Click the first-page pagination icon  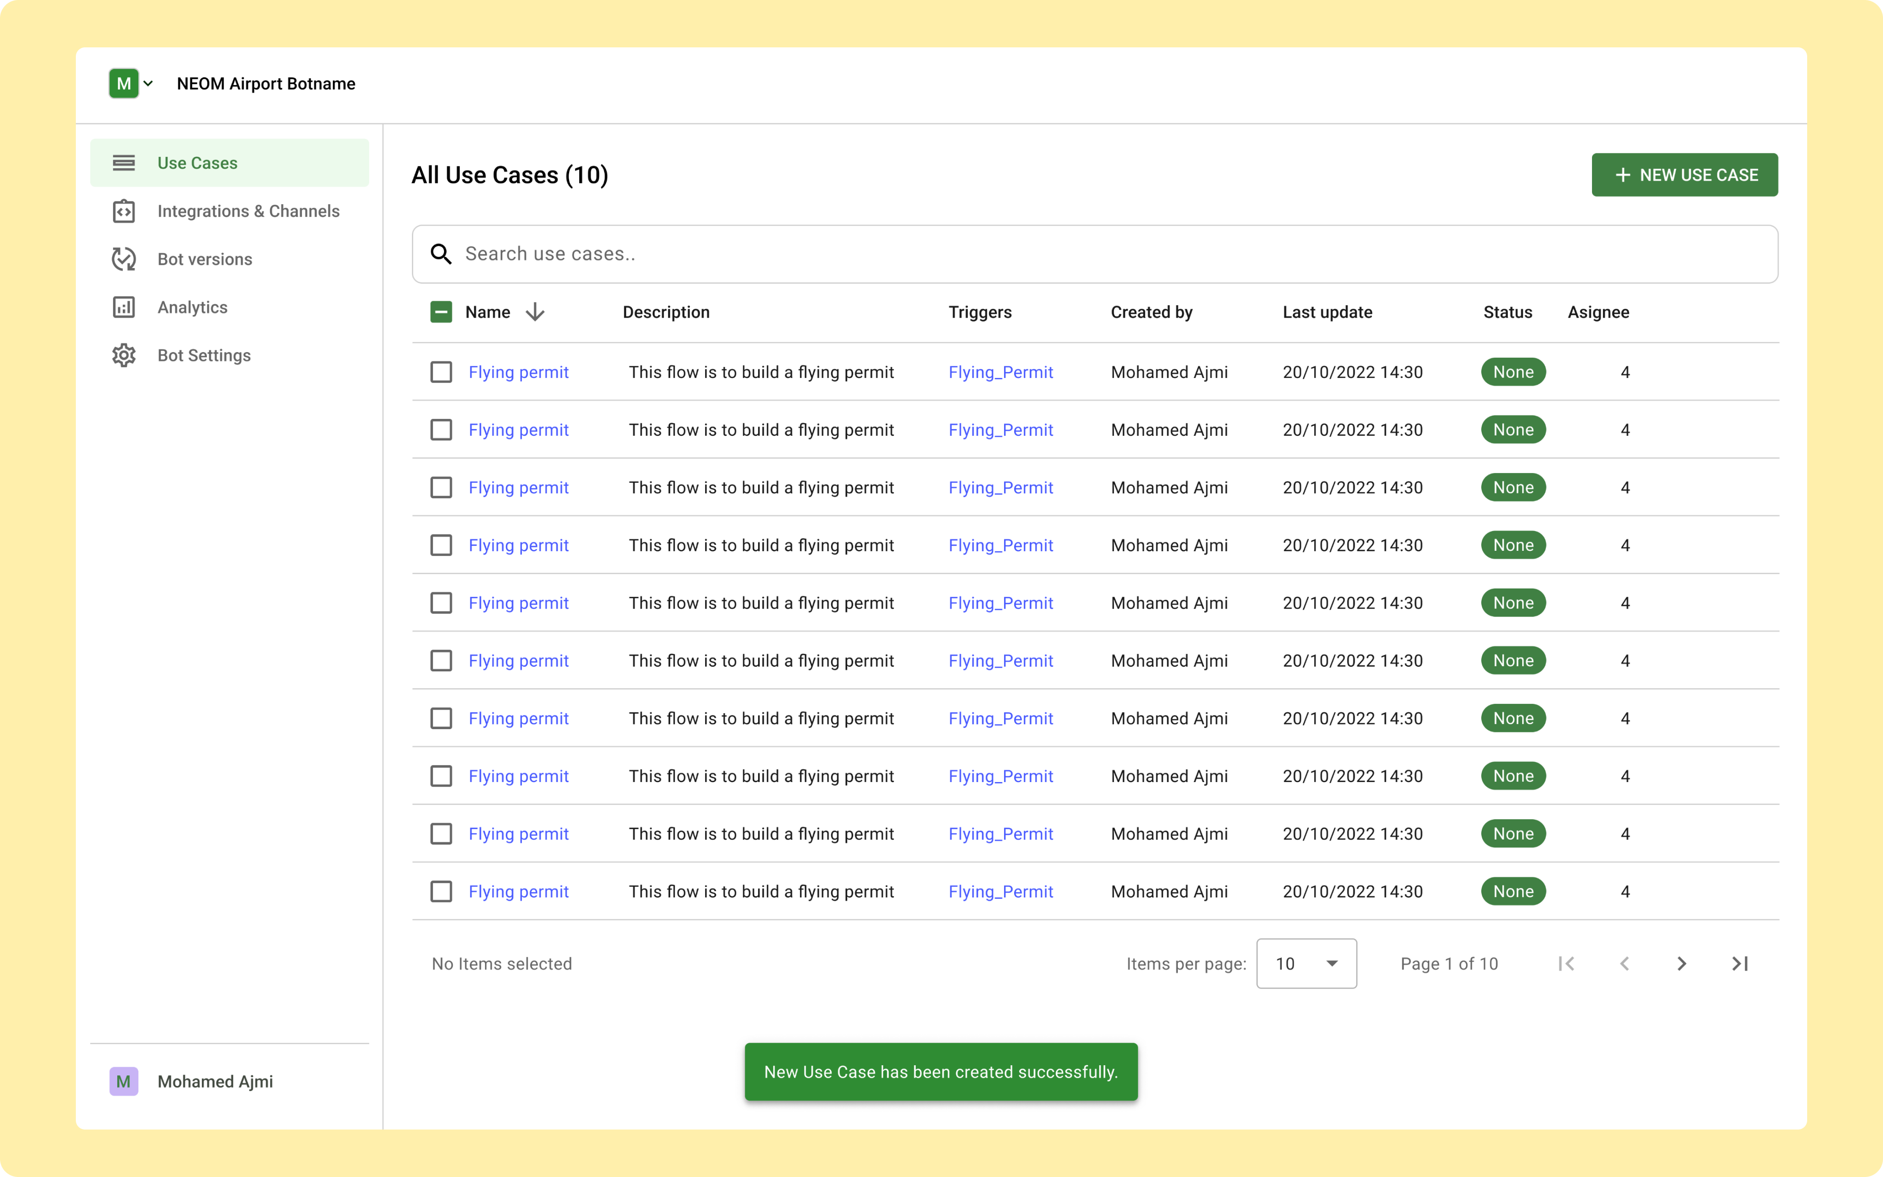coord(1567,963)
